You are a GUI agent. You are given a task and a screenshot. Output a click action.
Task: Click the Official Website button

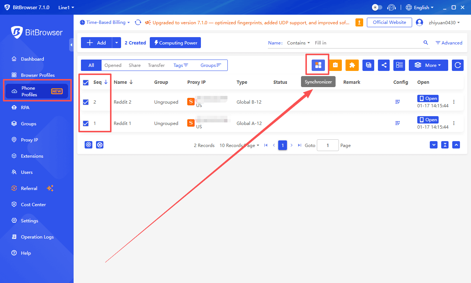point(389,22)
